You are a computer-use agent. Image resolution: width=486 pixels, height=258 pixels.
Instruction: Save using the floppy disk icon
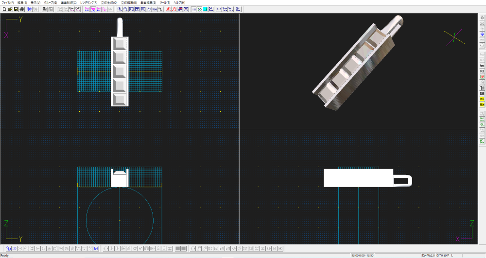click(x=16, y=9)
